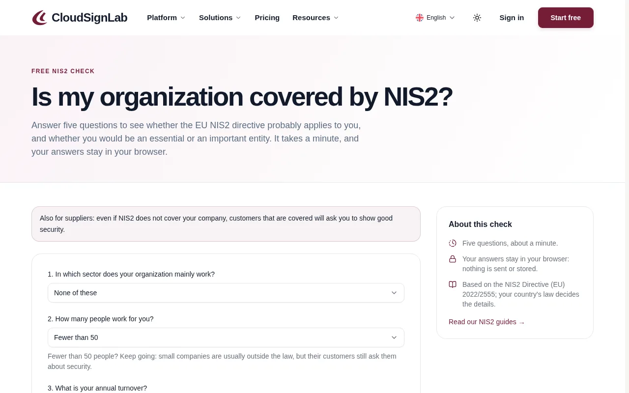
Task: Go to the Pricing page
Action: click(267, 18)
